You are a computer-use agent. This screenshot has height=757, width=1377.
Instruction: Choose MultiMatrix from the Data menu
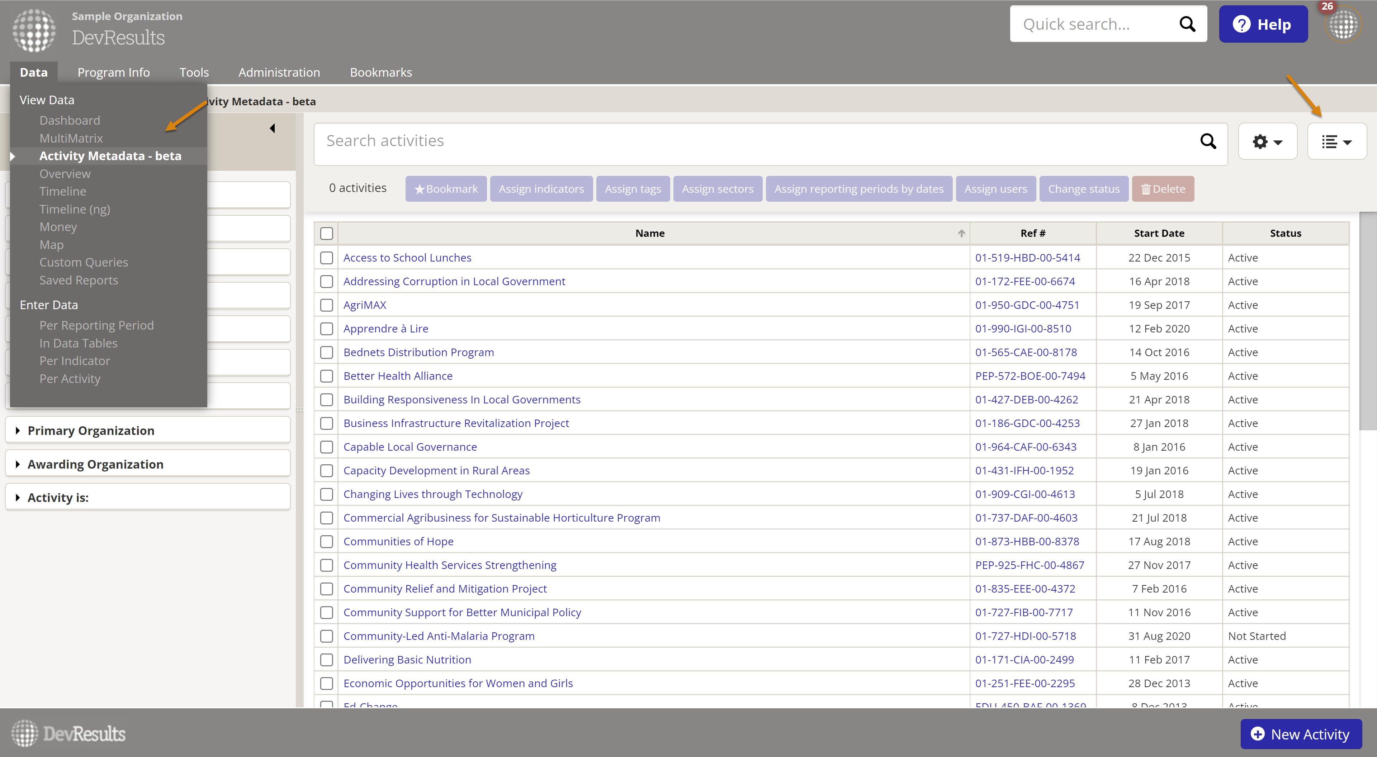tap(71, 138)
